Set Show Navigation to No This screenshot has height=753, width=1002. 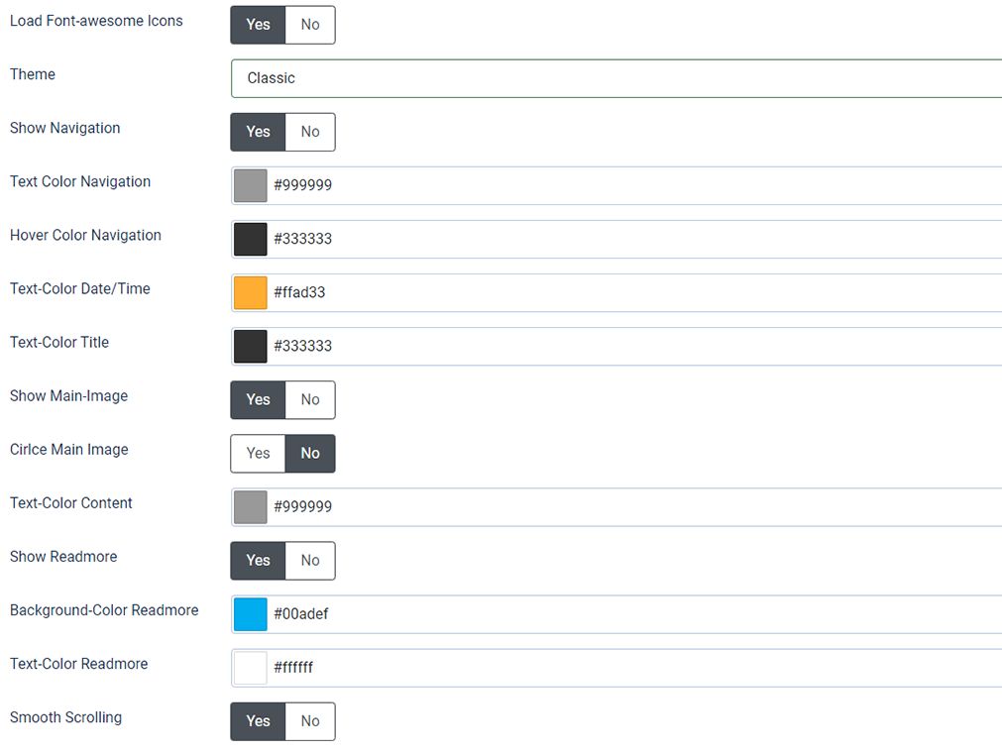click(310, 132)
